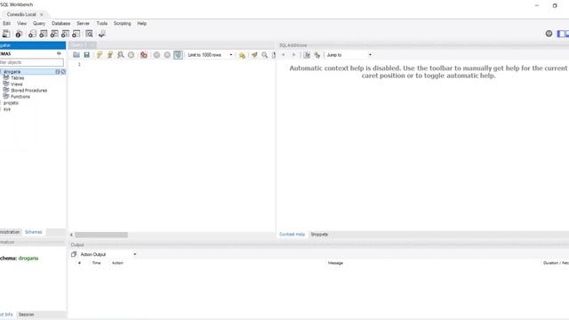The image size is (569, 320).
Task: Click the Commit transaction icon
Action: click(156, 55)
